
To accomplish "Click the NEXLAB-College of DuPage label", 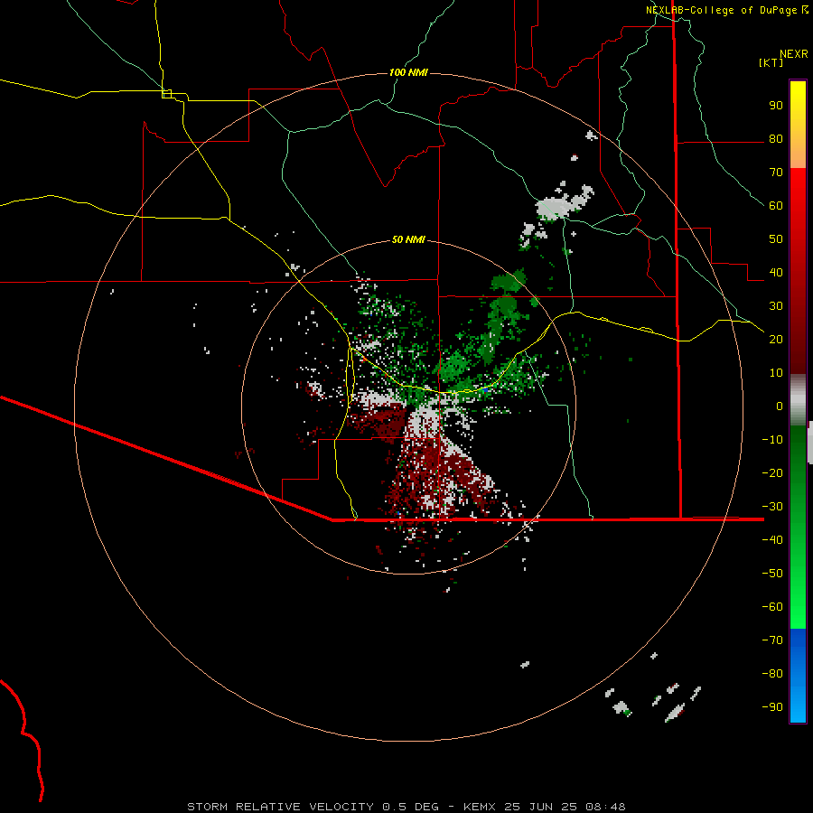I will click(x=721, y=10).
